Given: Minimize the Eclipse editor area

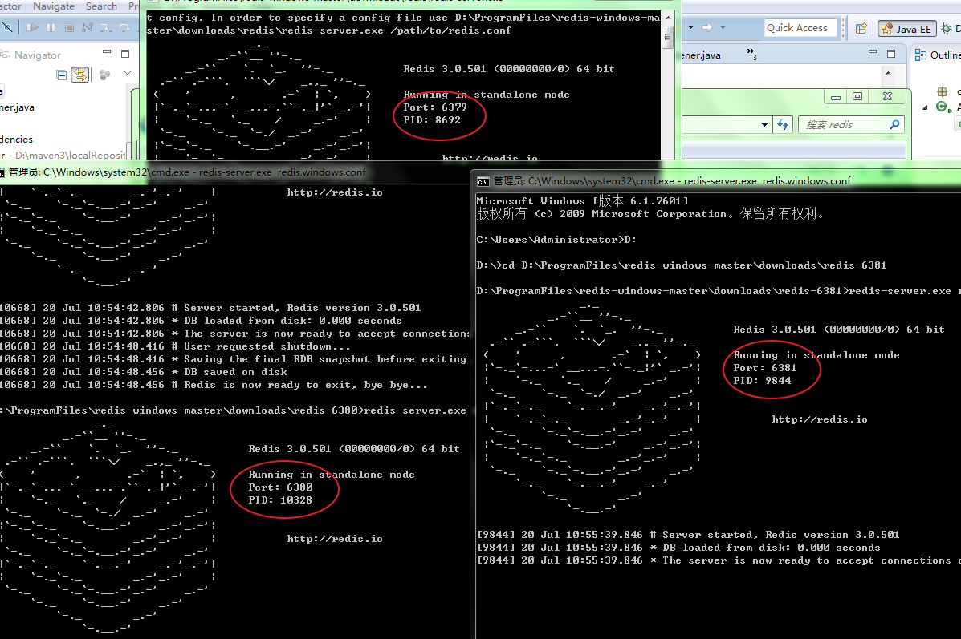Looking at the screenshot, I should (873, 53).
